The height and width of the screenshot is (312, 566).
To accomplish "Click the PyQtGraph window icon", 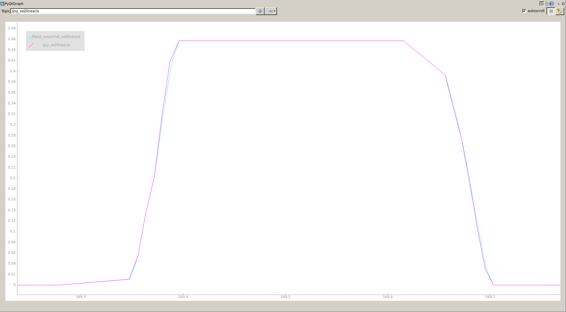I will tap(2, 4).
